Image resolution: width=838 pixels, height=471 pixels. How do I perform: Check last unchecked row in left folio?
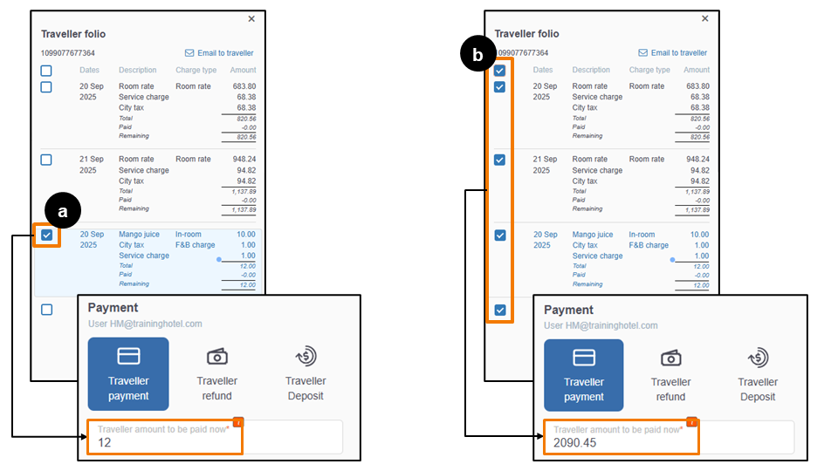click(x=46, y=310)
